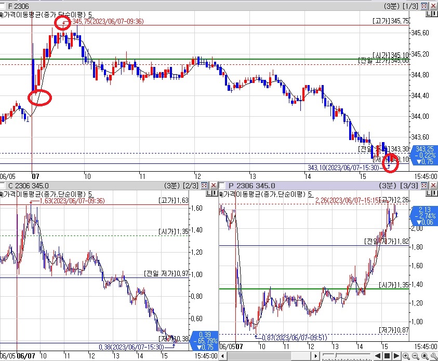This screenshot has width=438, height=361.
Task: Click the high label 345,75(2023/06/07-09:36)
Action: 108,21
